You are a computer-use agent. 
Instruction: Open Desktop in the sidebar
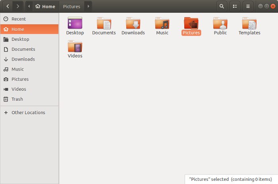coord(29,39)
